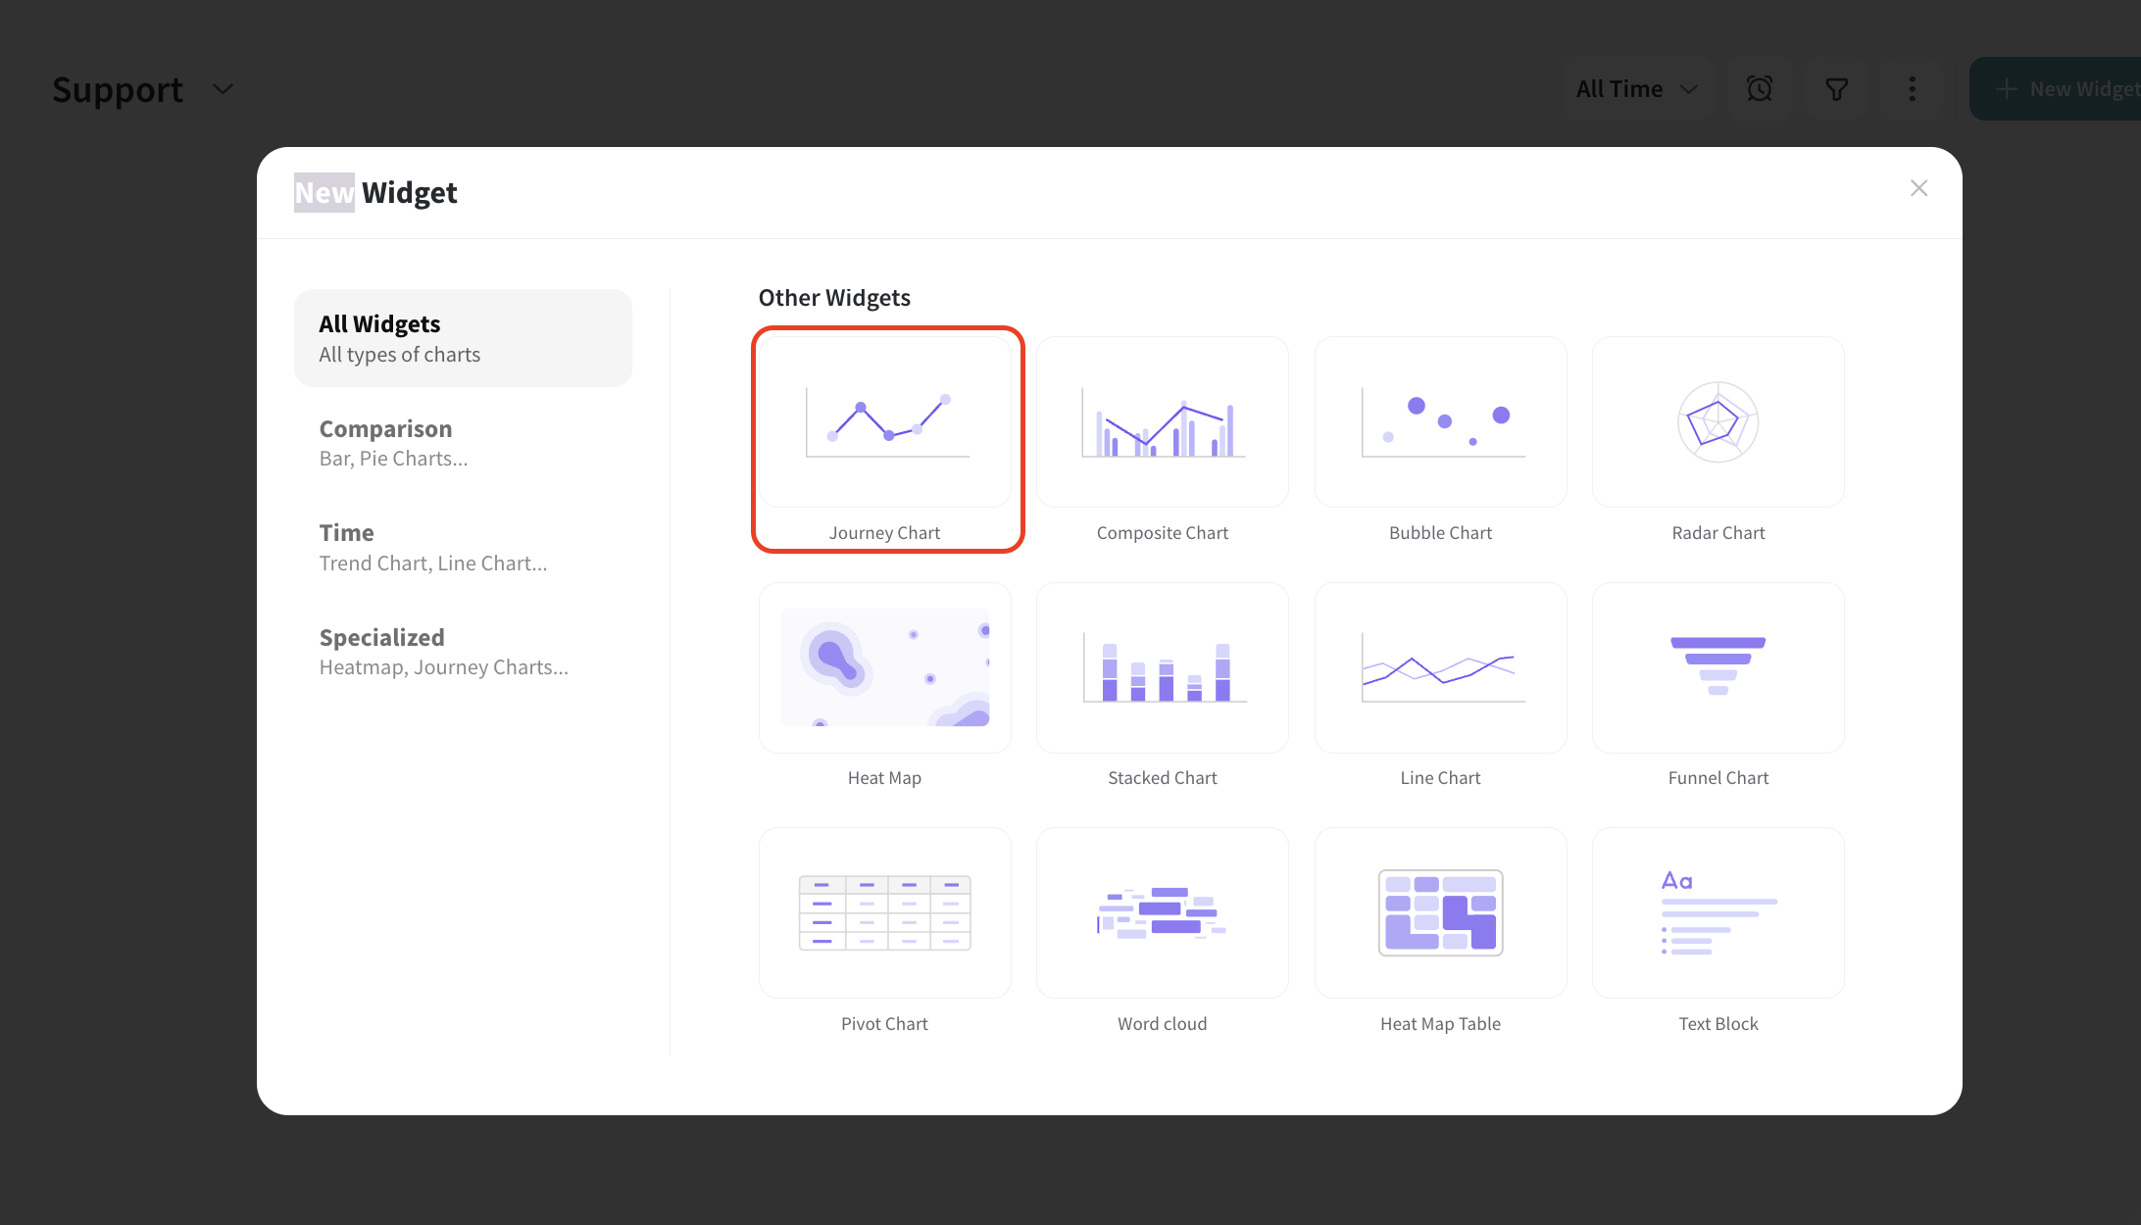Select the Radar Chart widget
Viewport: 2141px width, 1225px height.
pyautogui.click(x=1718, y=423)
